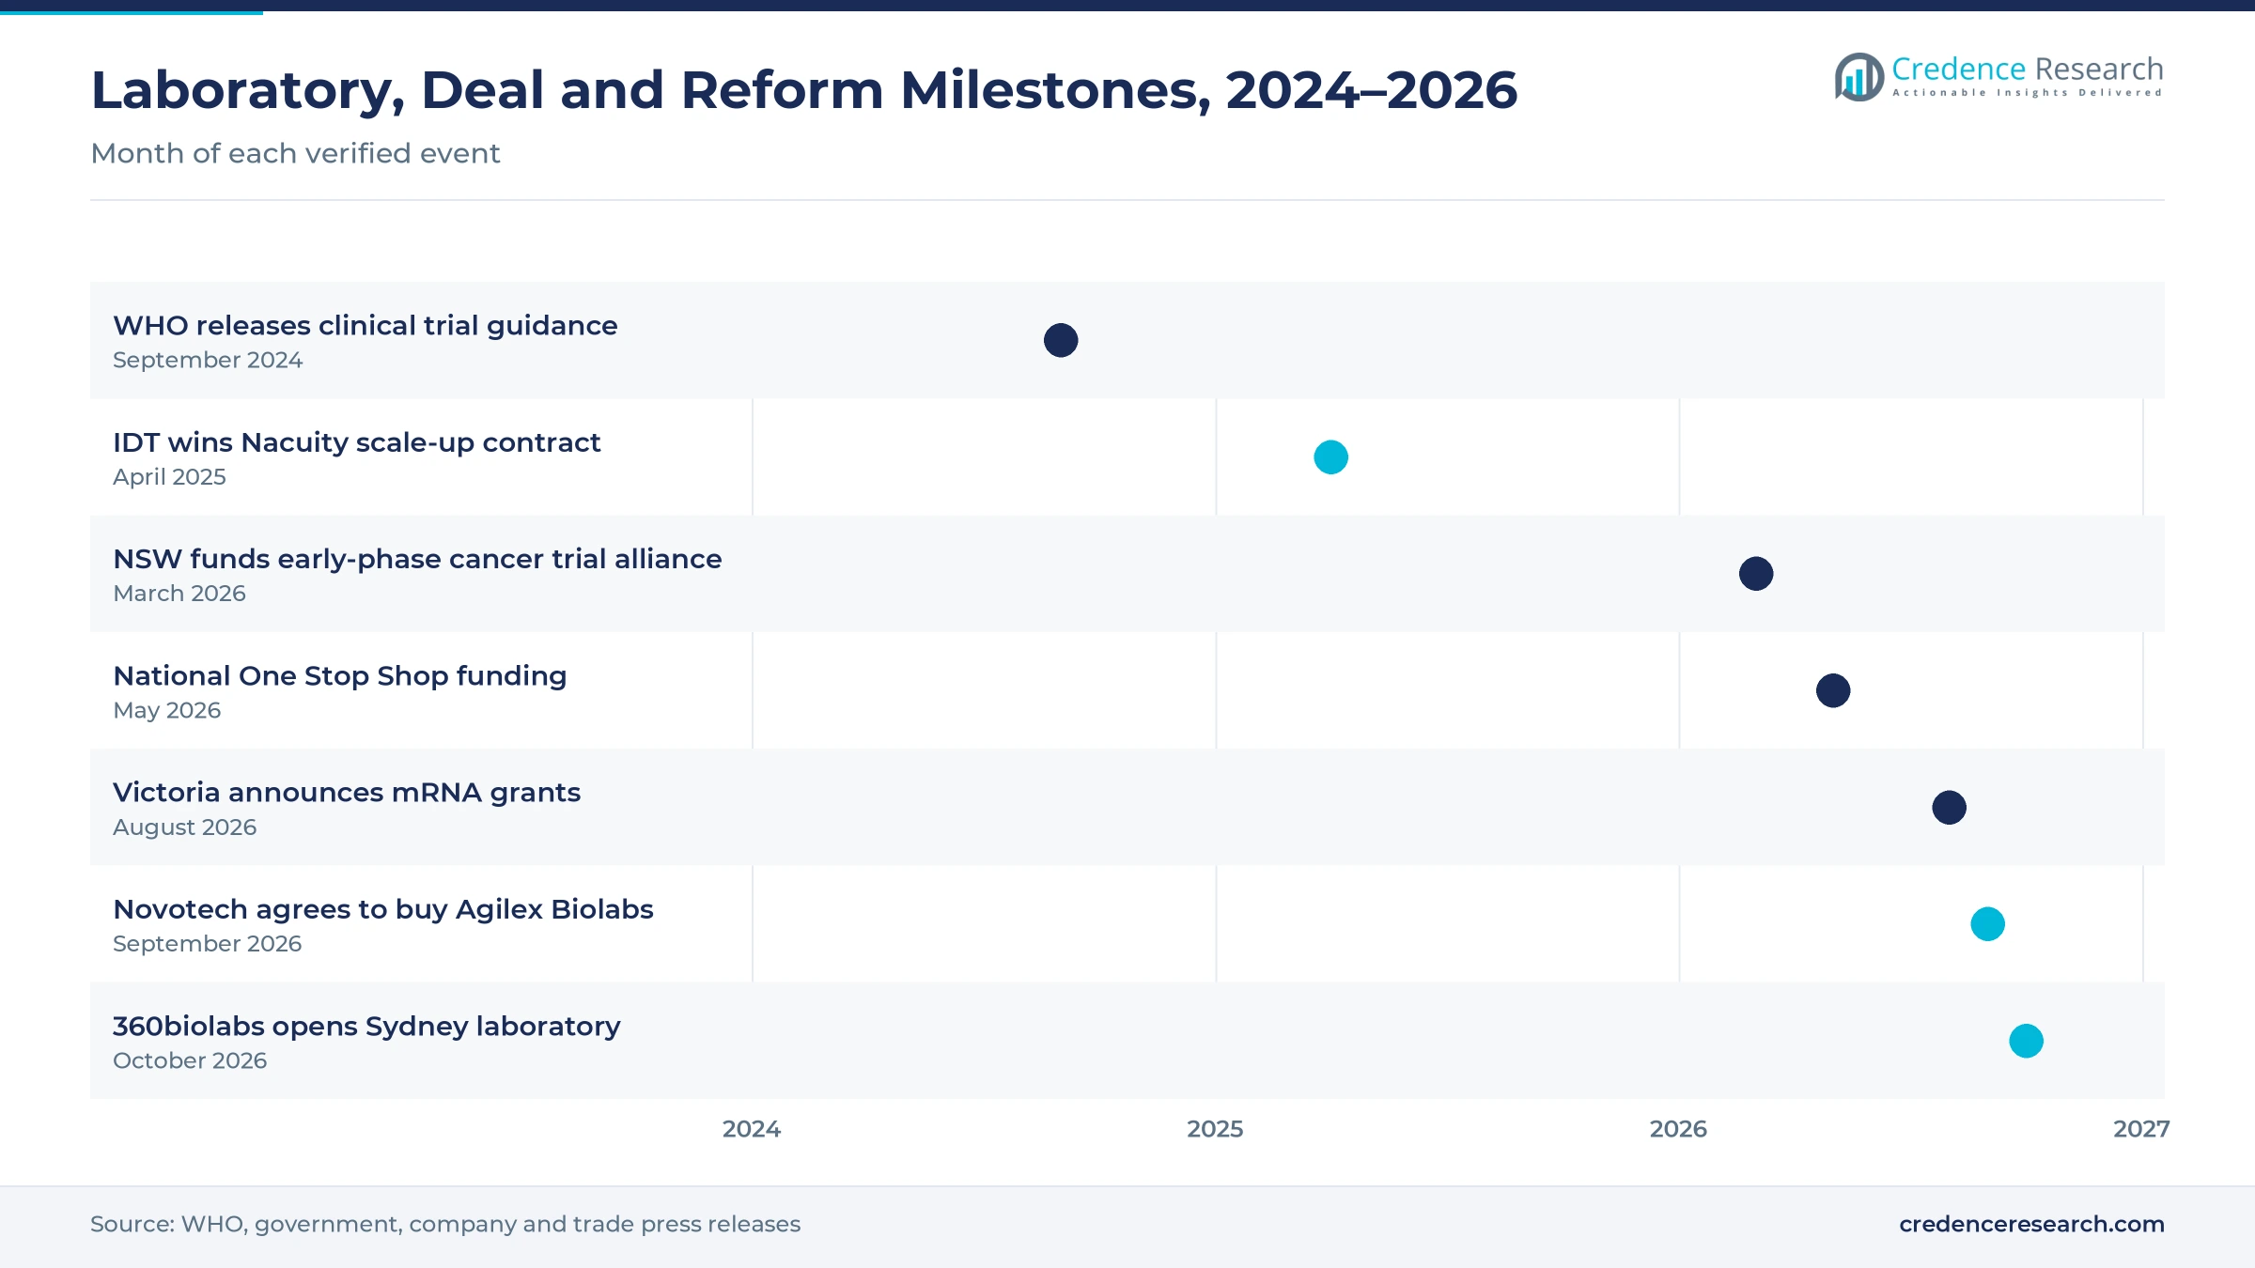Screen dimensions: 2255x1268
Task: Click the 2026 axis label
Action: [x=1678, y=1129]
